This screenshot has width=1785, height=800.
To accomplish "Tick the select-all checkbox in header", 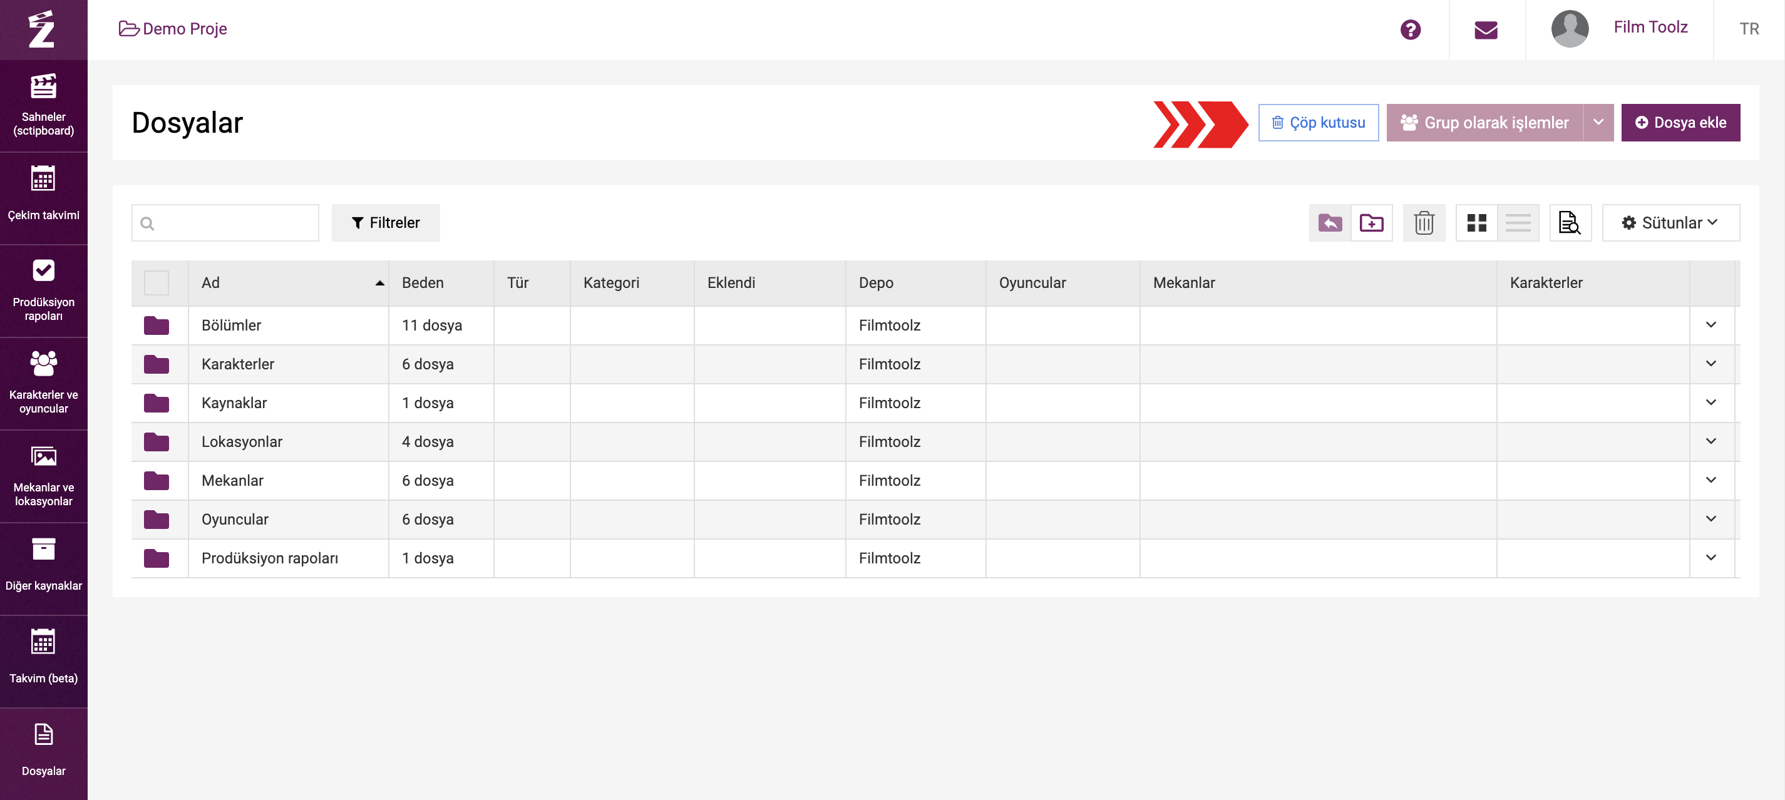I will pos(157,284).
